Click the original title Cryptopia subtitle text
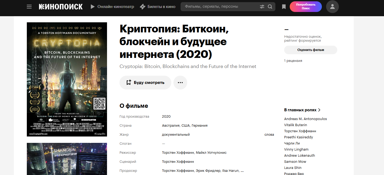The width and height of the screenshot is (384, 175). pos(188,66)
